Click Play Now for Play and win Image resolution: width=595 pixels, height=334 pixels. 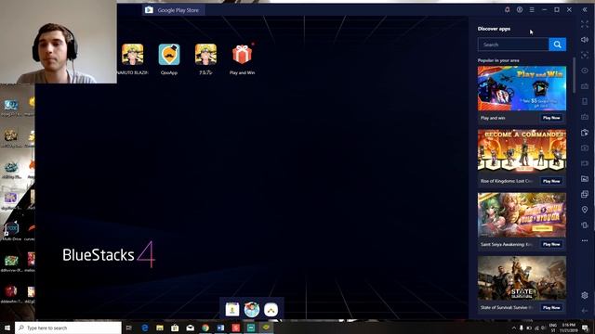[551, 118]
